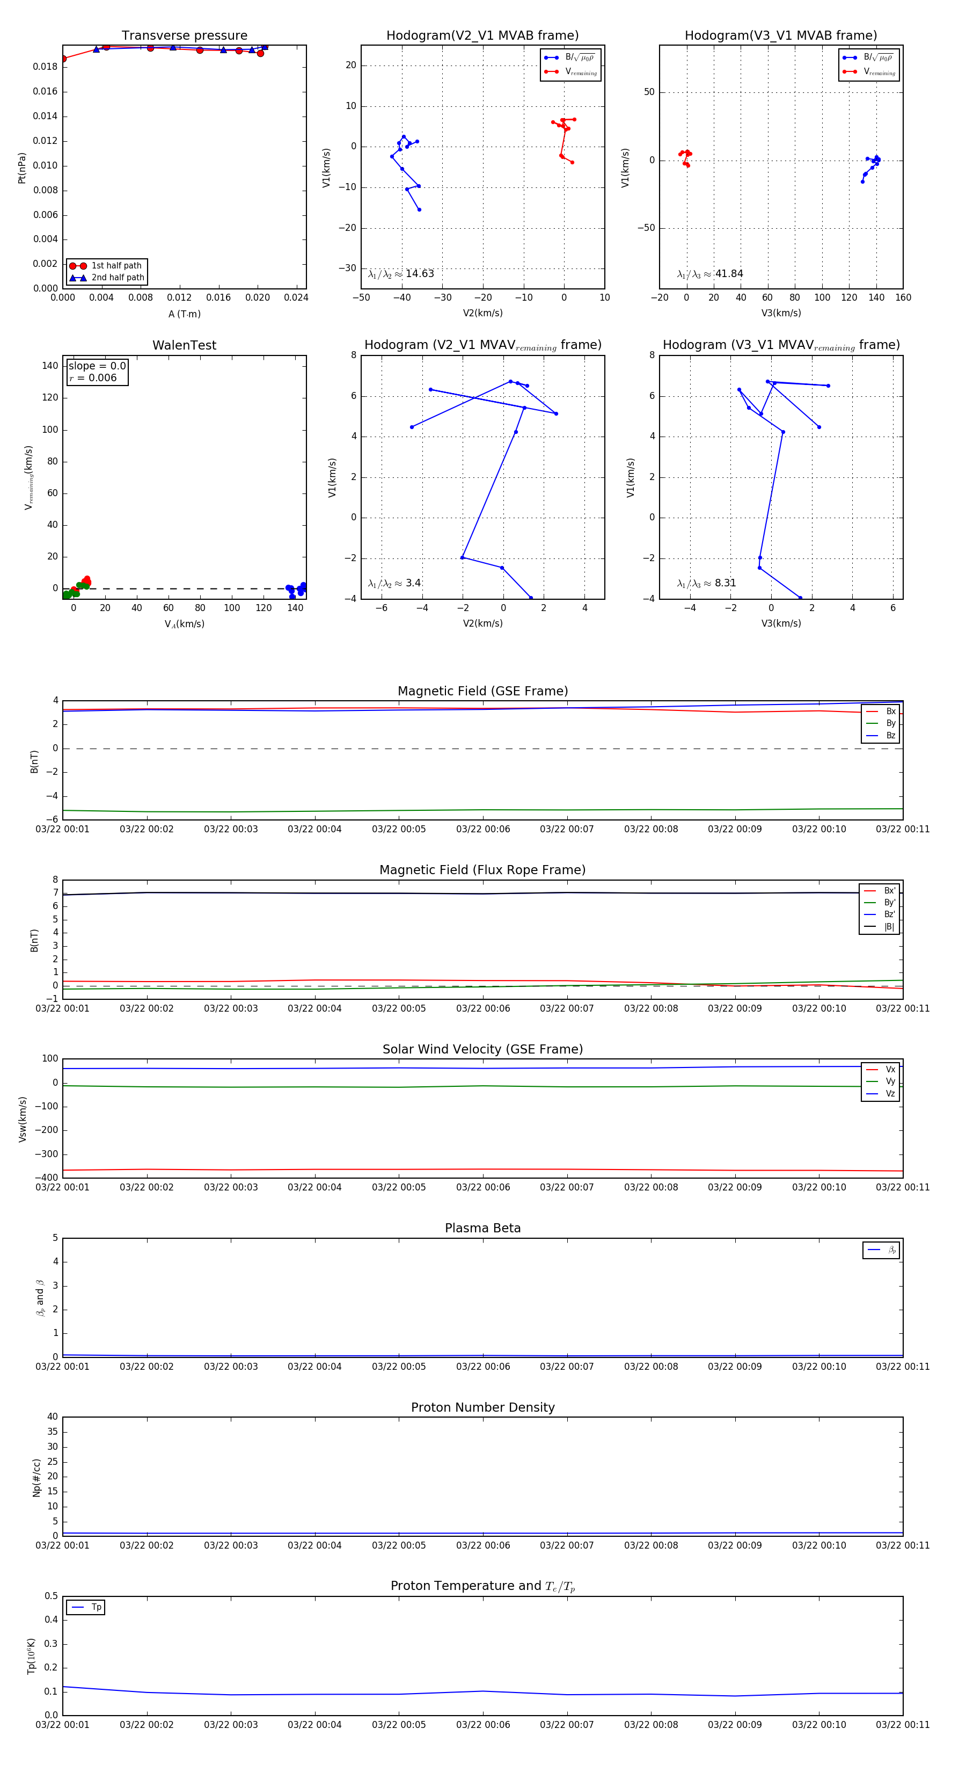
Task: Click the 'A (T·m)' x-axis label
Action: [184, 314]
